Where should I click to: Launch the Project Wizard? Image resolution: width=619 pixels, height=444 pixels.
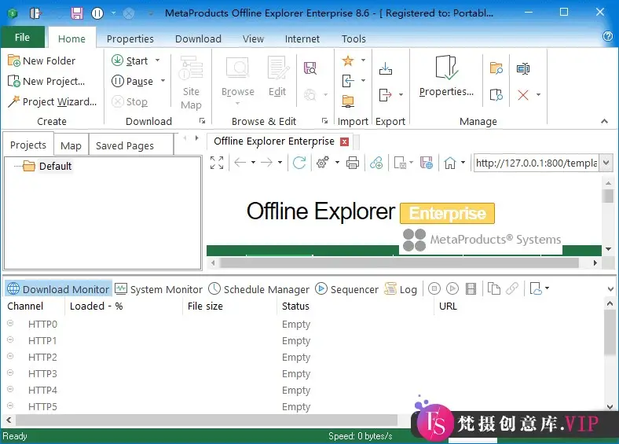click(x=52, y=102)
